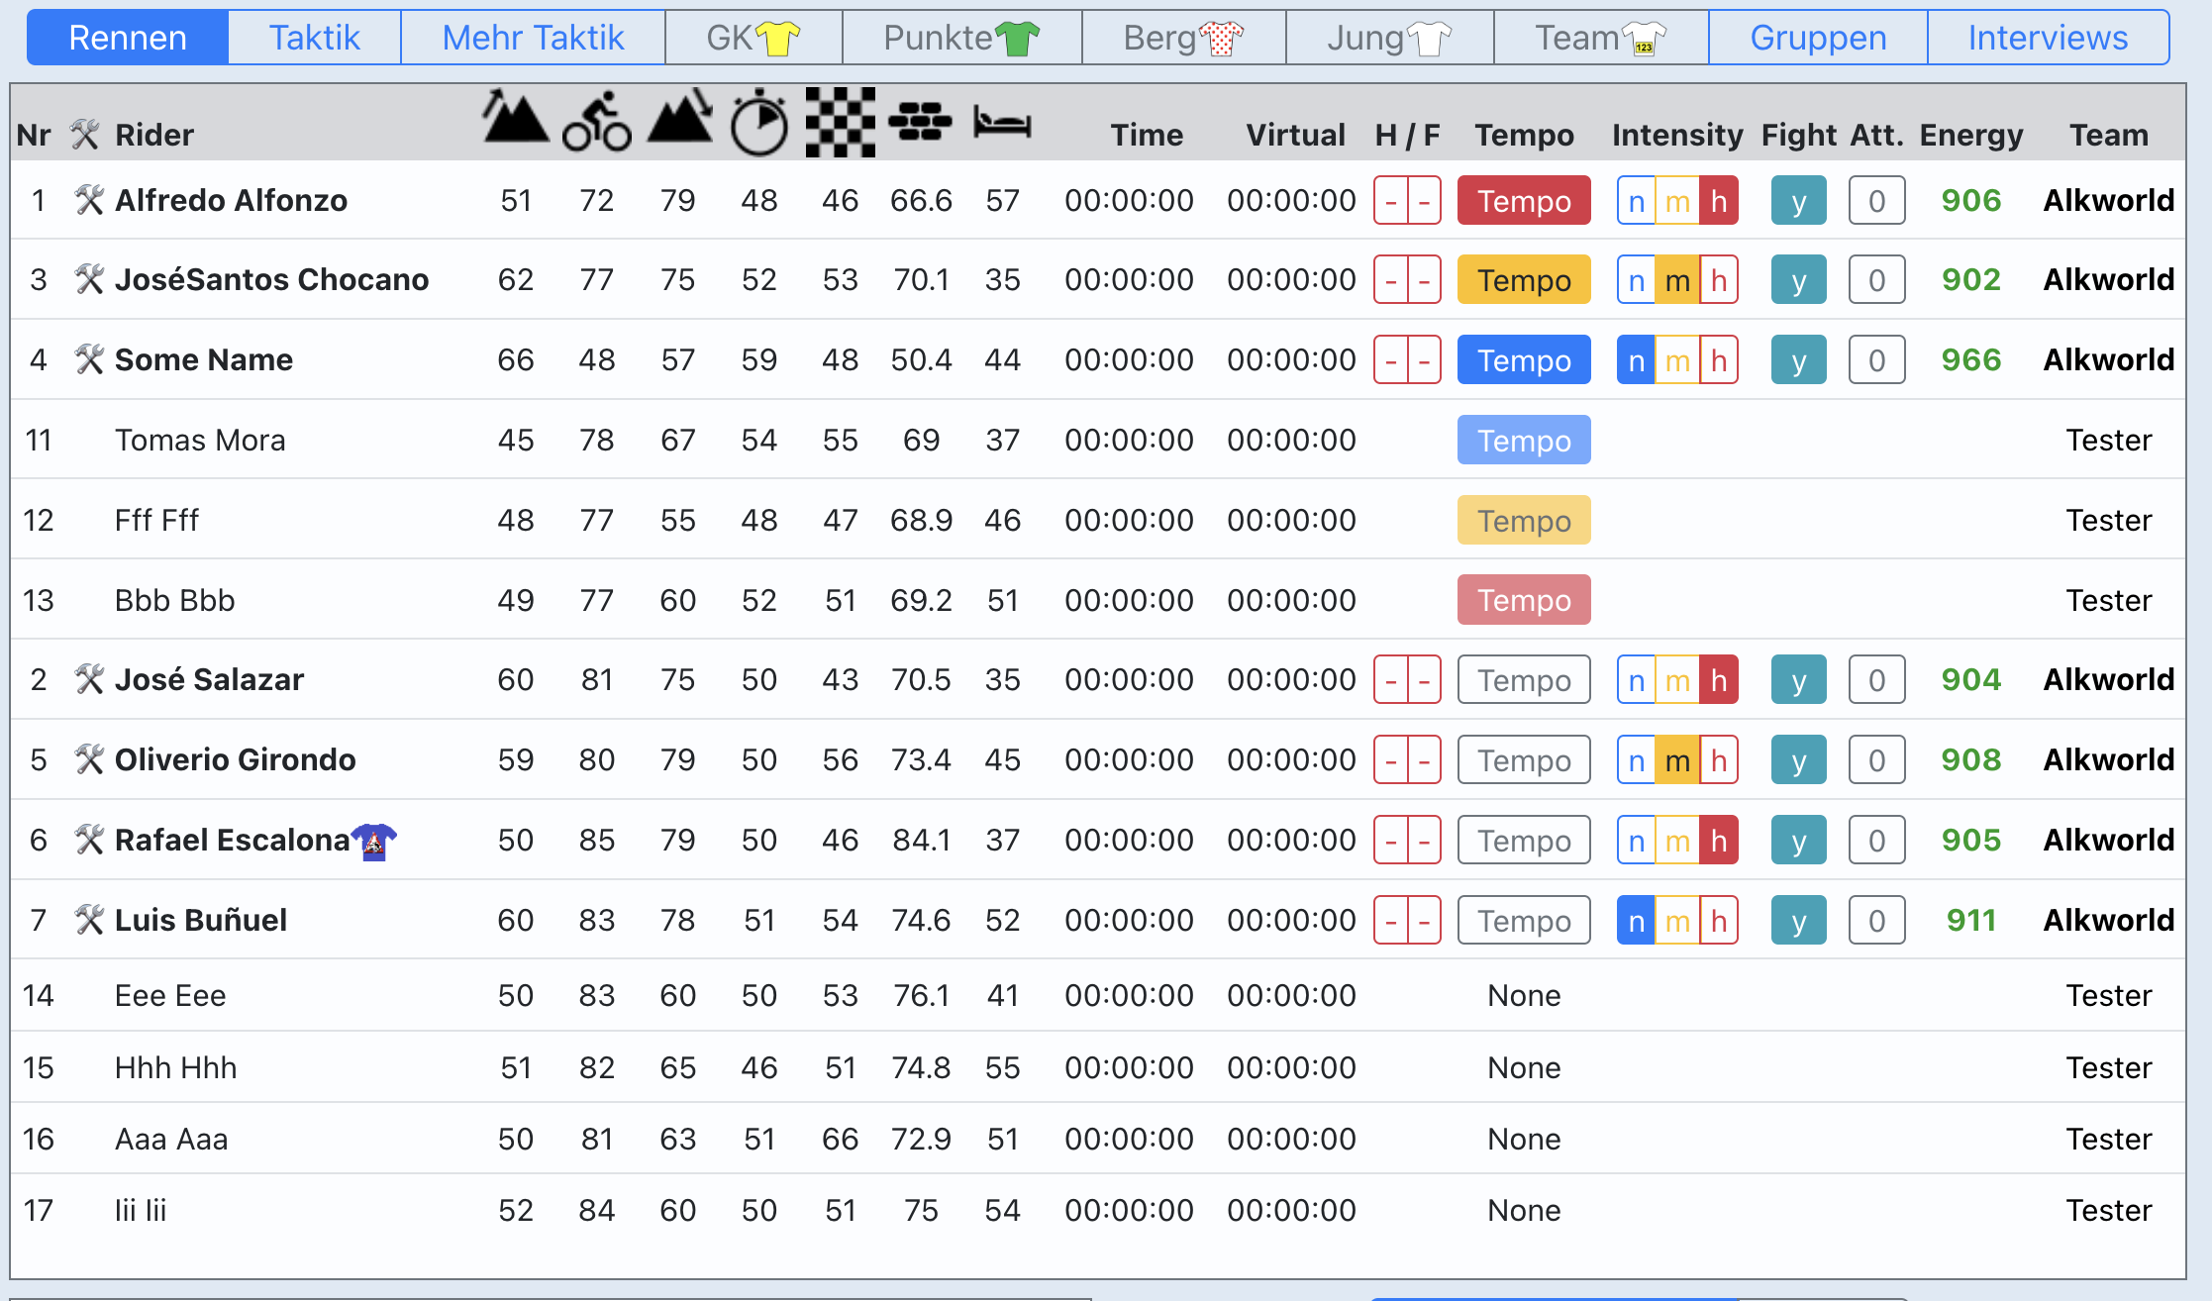Click the tools icon next to Rafael Escalona
This screenshot has height=1301, width=2212.
click(x=89, y=840)
